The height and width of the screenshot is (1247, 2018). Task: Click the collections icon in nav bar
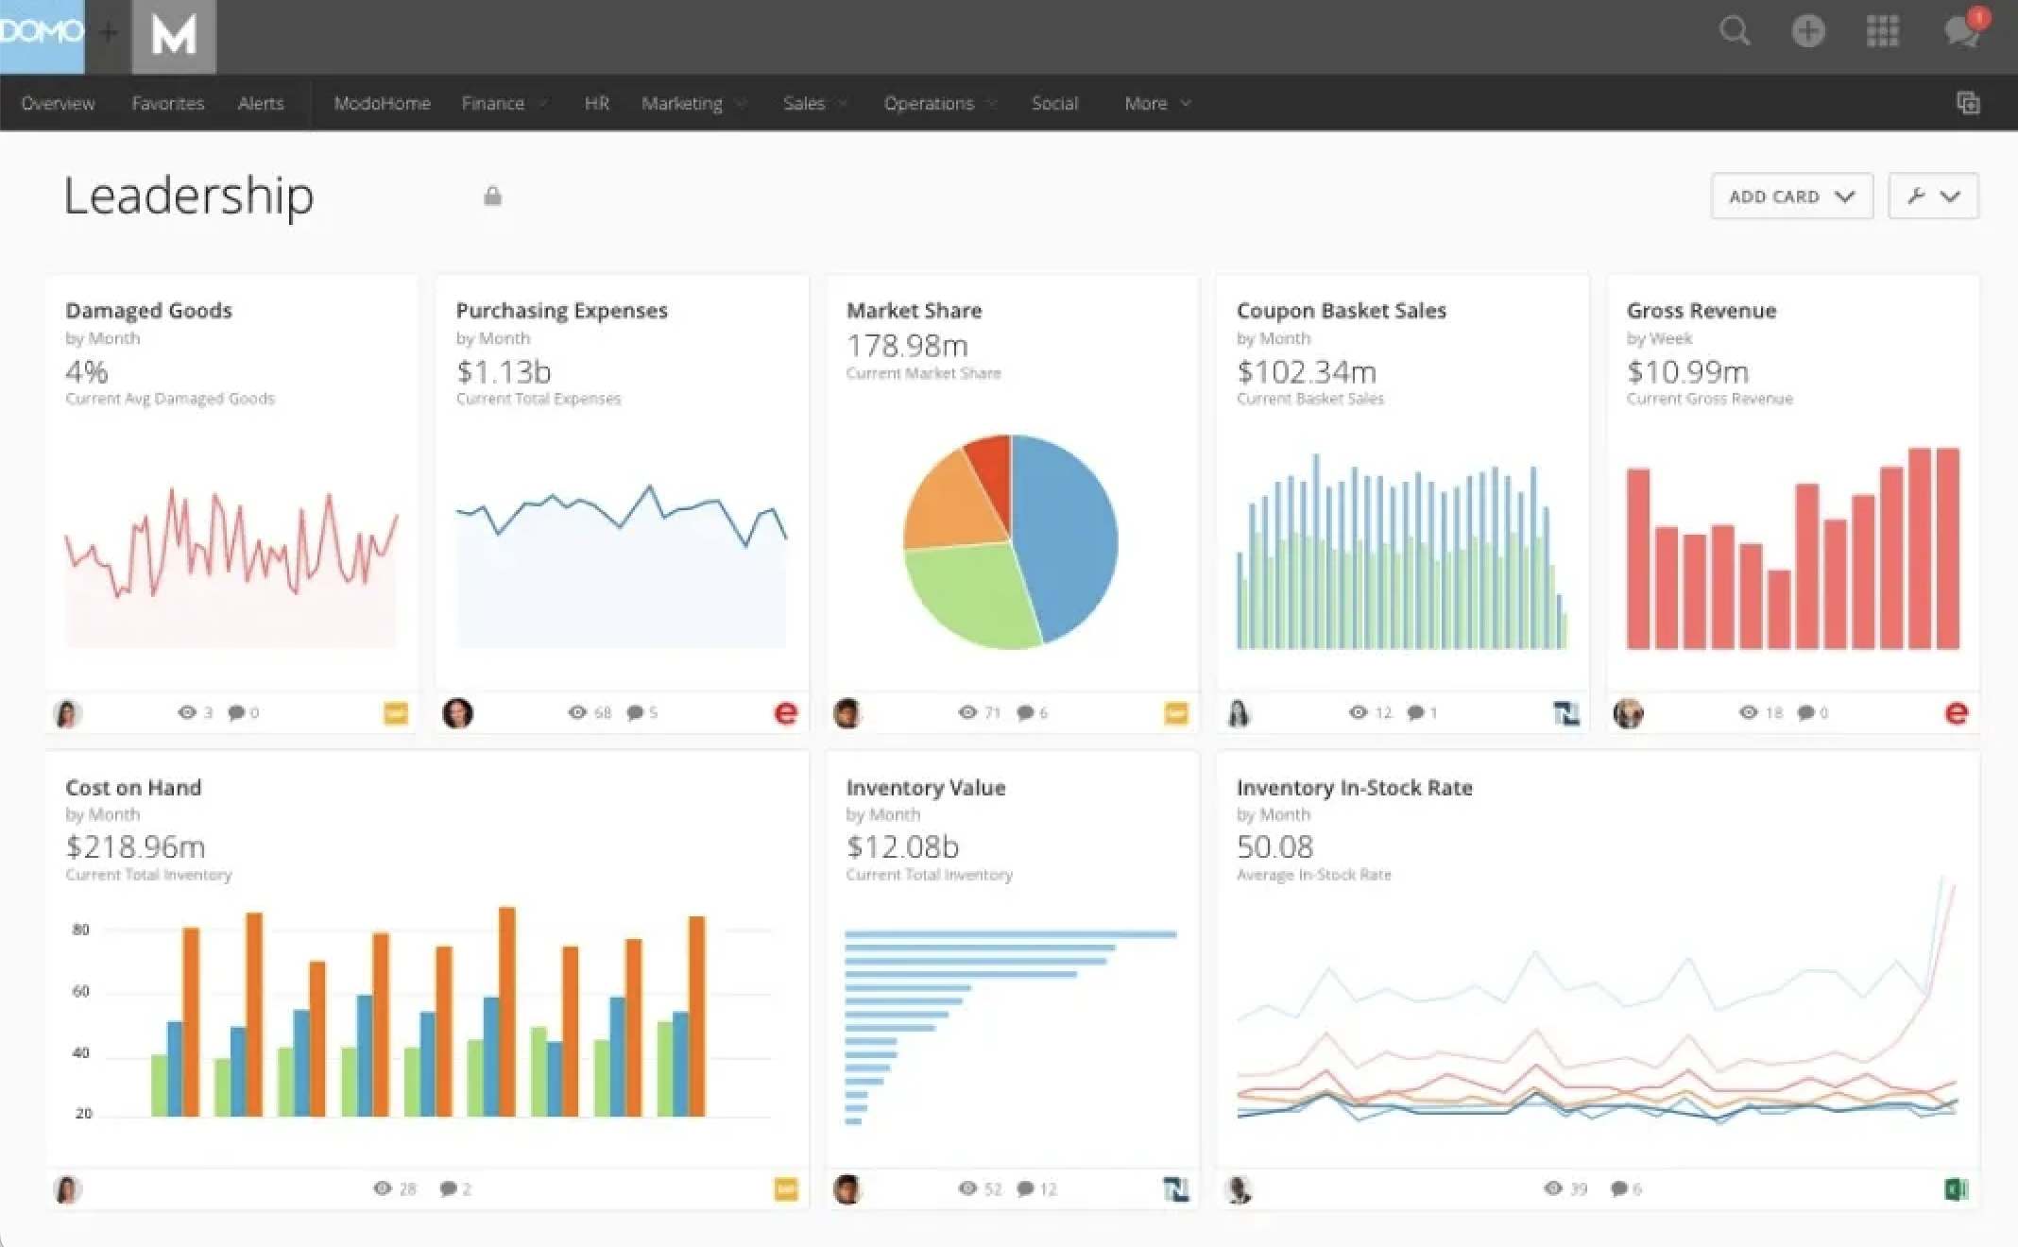[x=1968, y=103]
